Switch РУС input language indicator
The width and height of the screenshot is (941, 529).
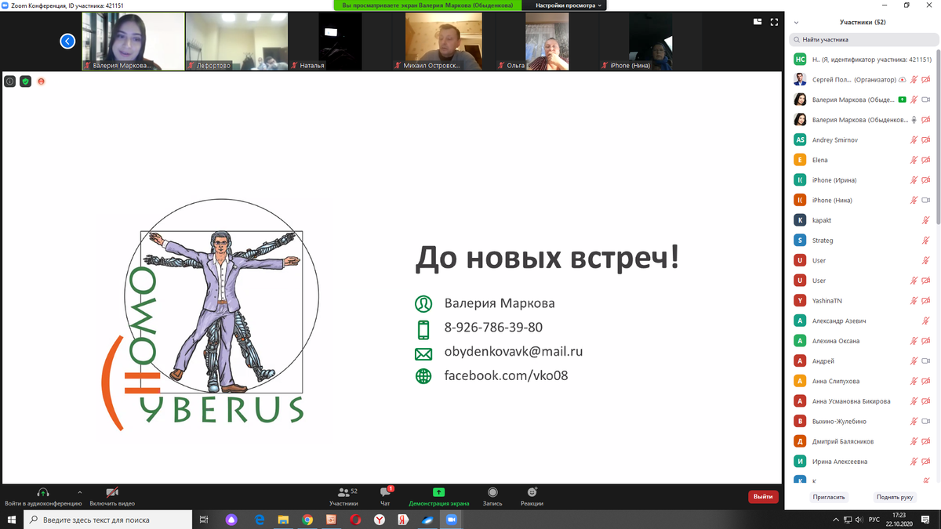point(874,520)
